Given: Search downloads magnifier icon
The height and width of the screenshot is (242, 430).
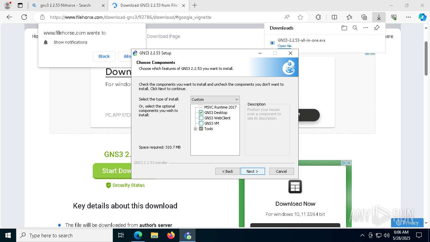Looking at the screenshot, I should (x=355, y=28).
